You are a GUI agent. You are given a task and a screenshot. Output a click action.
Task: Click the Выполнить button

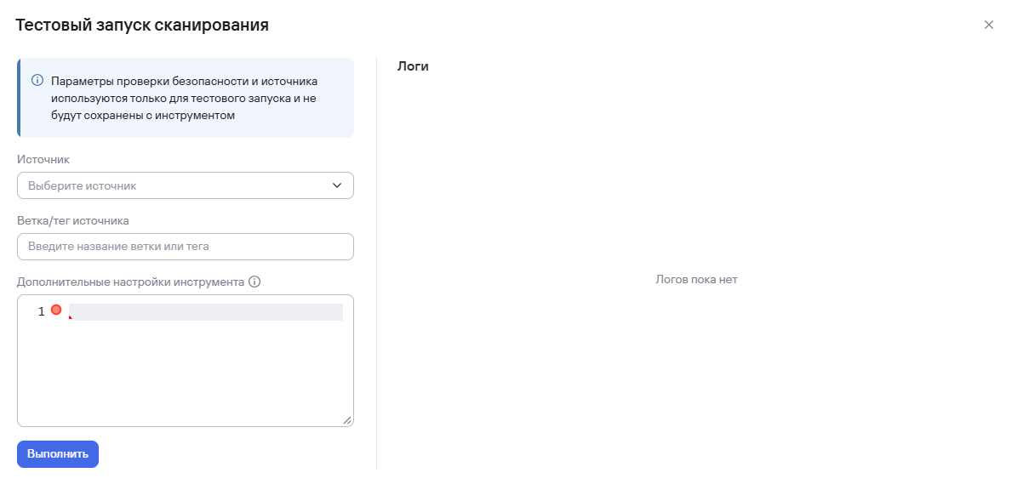pyautogui.click(x=57, y=453)
